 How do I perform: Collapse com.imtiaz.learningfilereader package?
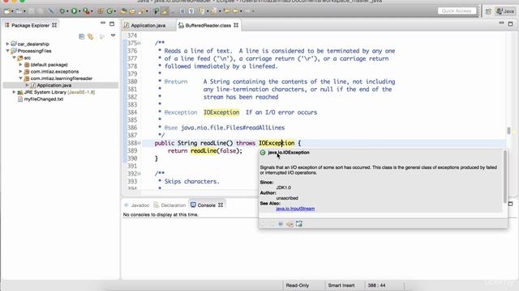(20, 78)
